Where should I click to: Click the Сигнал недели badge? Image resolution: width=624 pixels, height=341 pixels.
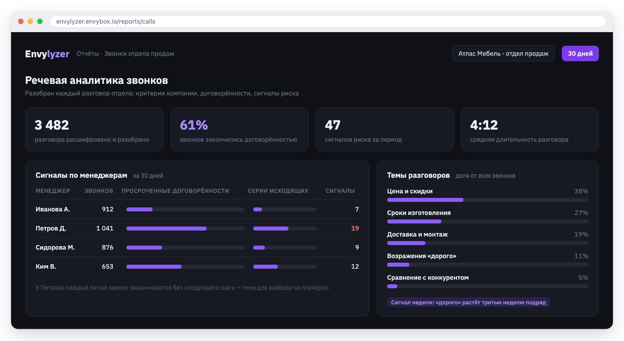click(469, 302)
